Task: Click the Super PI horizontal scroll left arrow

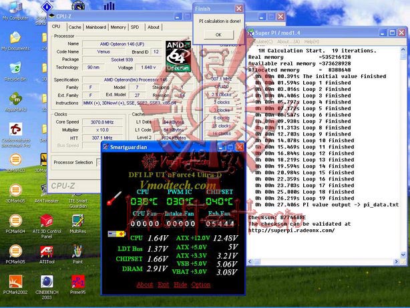Action: (250, 261)
